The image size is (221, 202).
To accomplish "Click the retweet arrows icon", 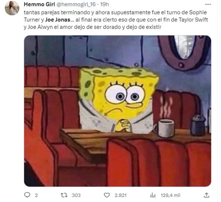I will coord(64,195).
